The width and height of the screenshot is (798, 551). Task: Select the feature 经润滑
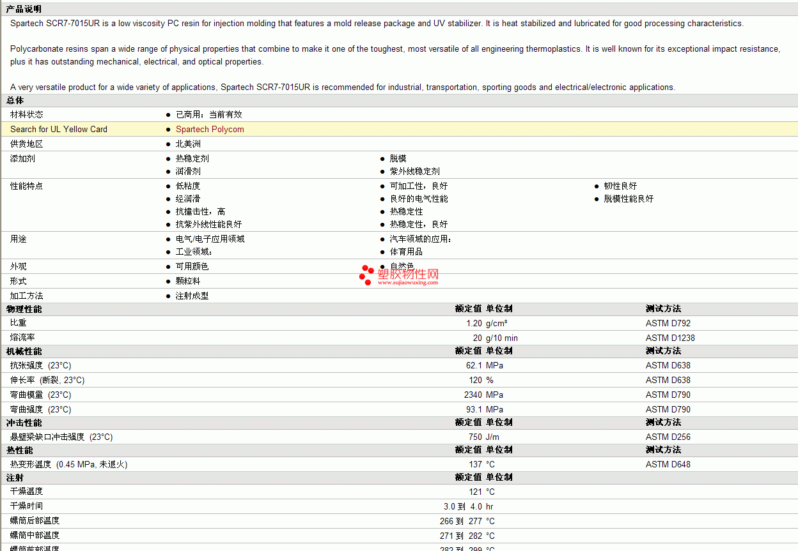tap(188, 199)
